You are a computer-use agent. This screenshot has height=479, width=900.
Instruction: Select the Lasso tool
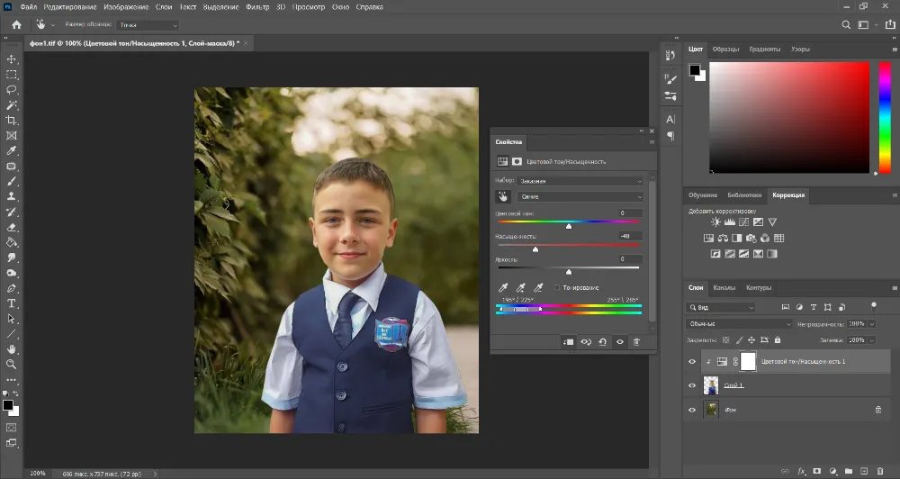[12, 90]
